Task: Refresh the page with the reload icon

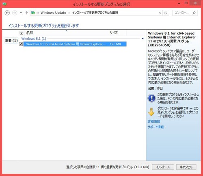Action: pyautogui.click(x=166, y=13)
